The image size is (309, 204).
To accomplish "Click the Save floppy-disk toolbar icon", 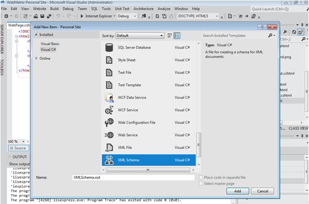I will (x=42, y=16).
